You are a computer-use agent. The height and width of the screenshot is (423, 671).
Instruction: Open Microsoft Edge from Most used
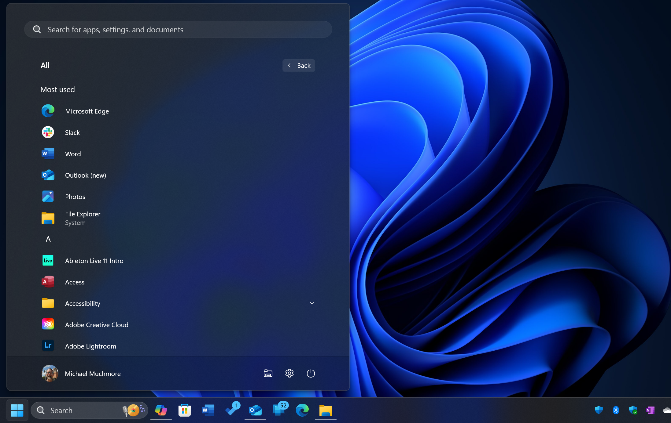point(87,111)
